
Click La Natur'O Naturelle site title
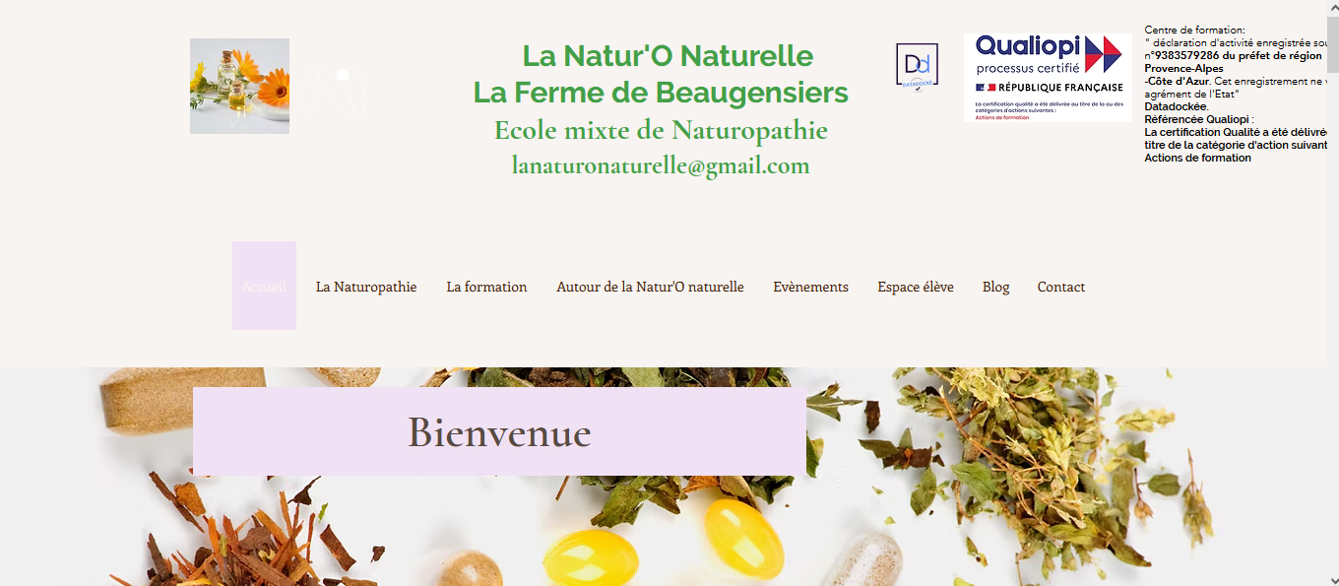click(x=668, y=55)
